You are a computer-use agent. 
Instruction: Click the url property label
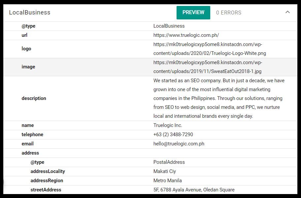tap(24, 35)
